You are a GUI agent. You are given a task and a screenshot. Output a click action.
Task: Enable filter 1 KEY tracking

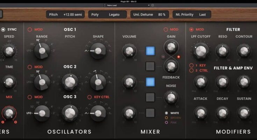click(x=191, y=65)
